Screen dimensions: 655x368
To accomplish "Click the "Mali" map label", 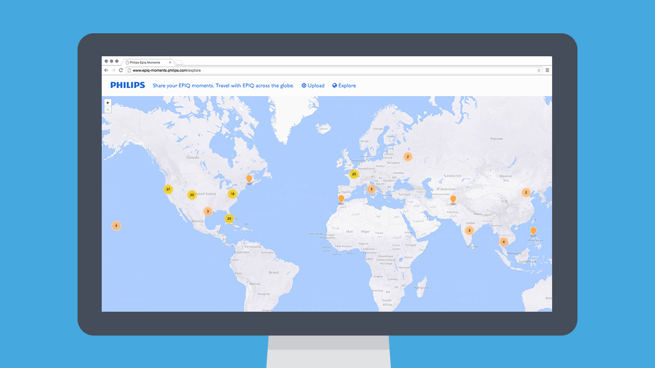I will pyautogui.click(x=350, y=231).
